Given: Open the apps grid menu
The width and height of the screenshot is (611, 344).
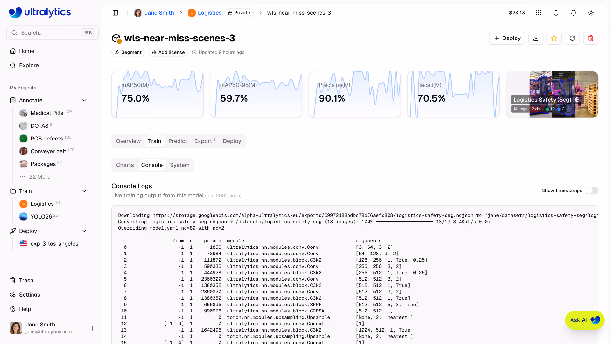Looking at the screenshot, I should [x=538, y=13].
